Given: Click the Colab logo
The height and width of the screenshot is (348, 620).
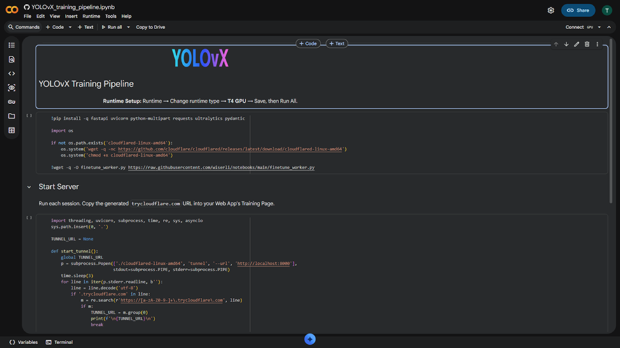Looking at the screenshot, I should (12, 10).
